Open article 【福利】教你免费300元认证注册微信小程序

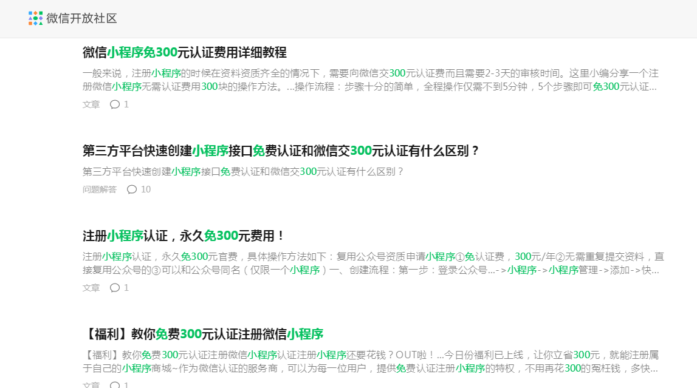(x=203, y=334)
